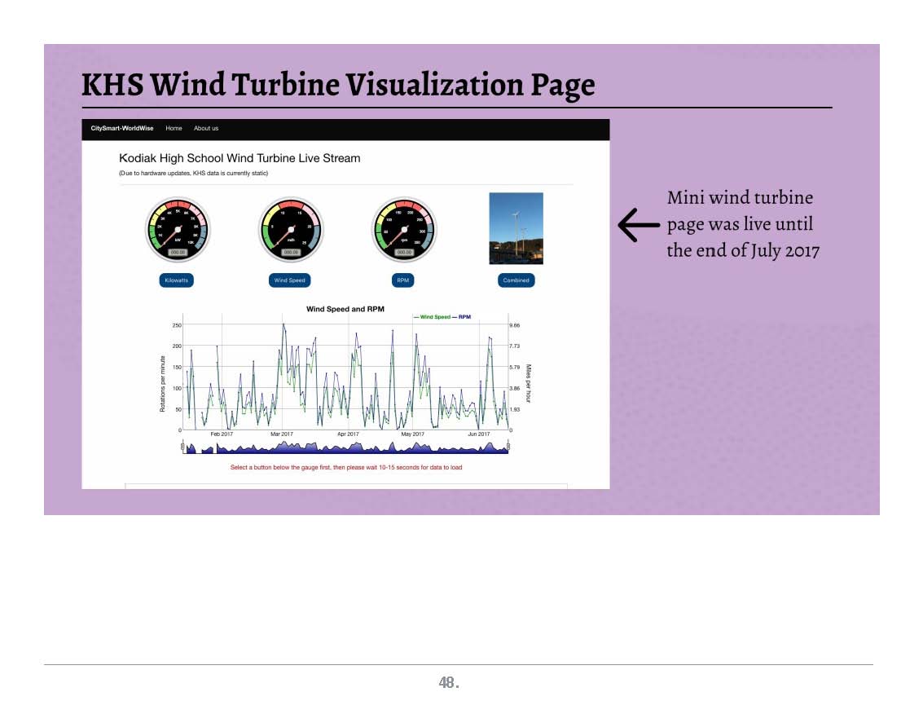
Task: Choose the Combined button
Action: point(516,280)
